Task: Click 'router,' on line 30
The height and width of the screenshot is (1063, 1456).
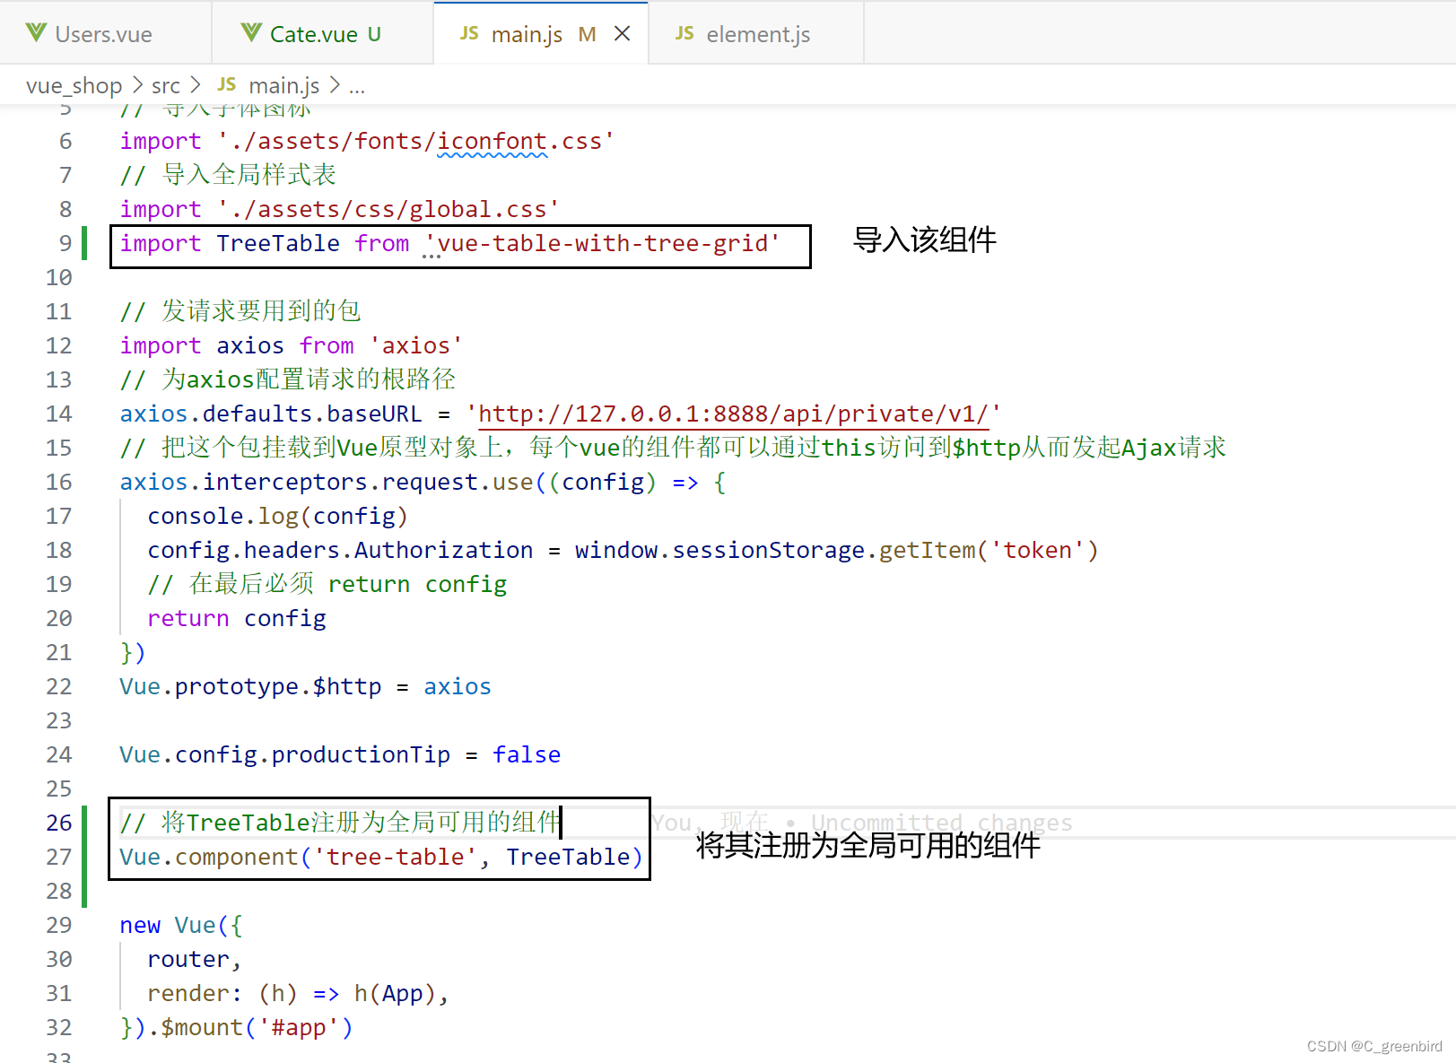Action: point(195,959)
